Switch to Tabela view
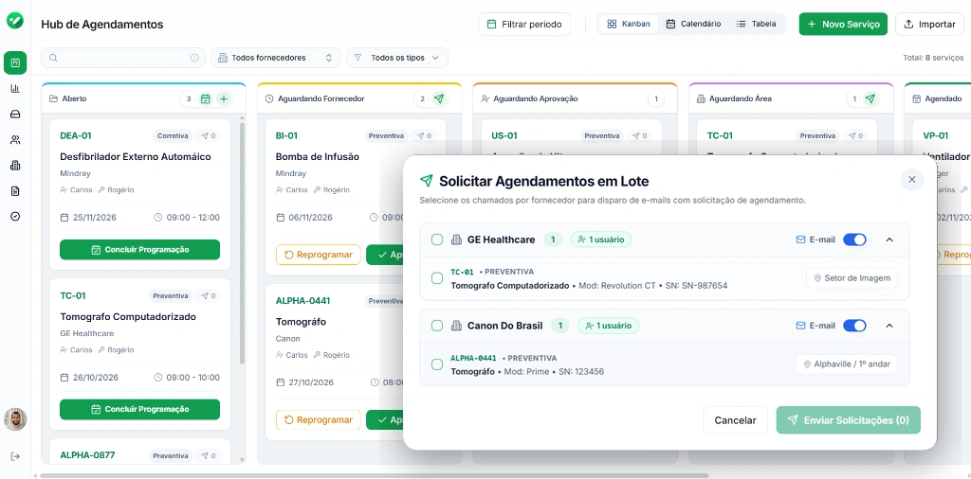Image resolution: width=971 pixels, height=479 pixels. tap(756, 24)
